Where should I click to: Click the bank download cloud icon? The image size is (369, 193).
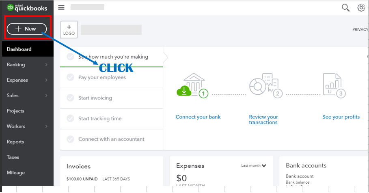pyautogui.click(x=184, y=91)
